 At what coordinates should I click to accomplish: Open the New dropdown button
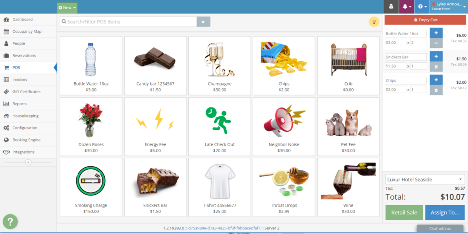click(x=67, y=8)
